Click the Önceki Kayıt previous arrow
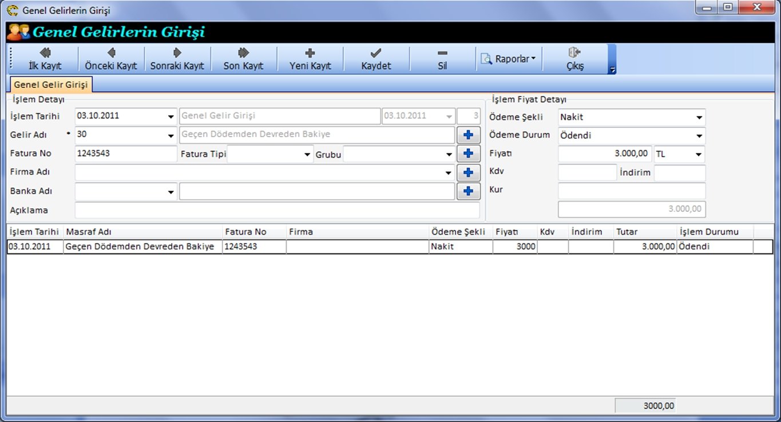781x422 pixels. point(111,59)
